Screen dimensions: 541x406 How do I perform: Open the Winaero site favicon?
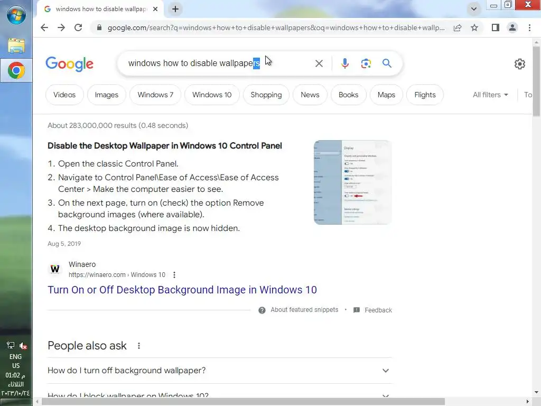click(x=55, y=269)
